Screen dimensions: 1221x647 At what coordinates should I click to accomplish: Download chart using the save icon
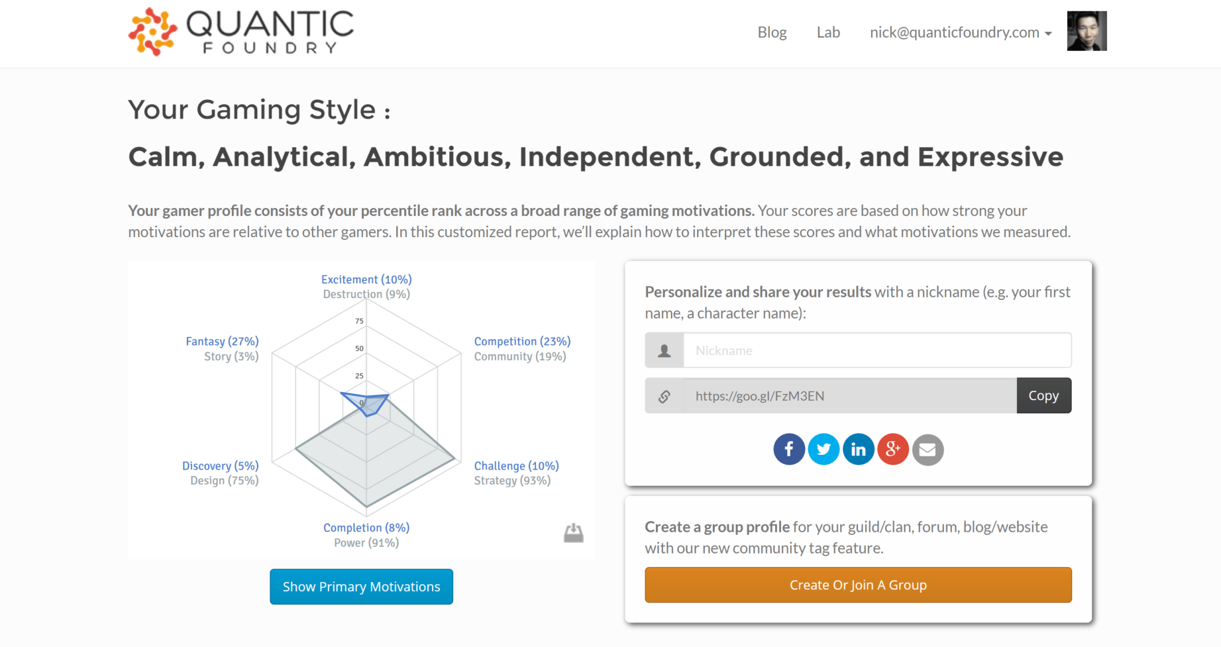click(573, 533)
